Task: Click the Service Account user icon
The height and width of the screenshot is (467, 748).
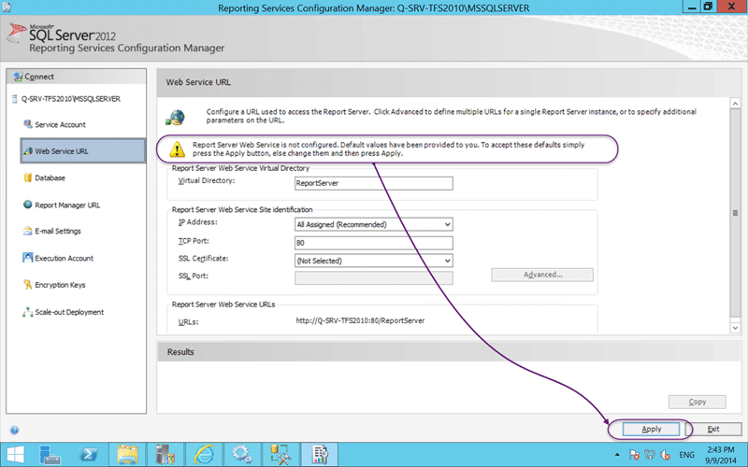Action: [28, 124]
